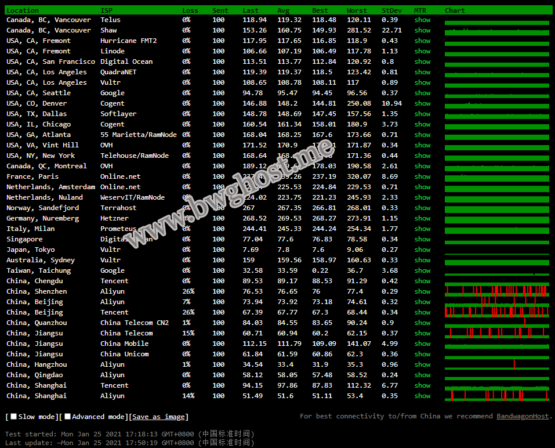Screen dimensions: 555x448
Task: Show MTR for Fremont Linode row
Action: tap(423, 51)
